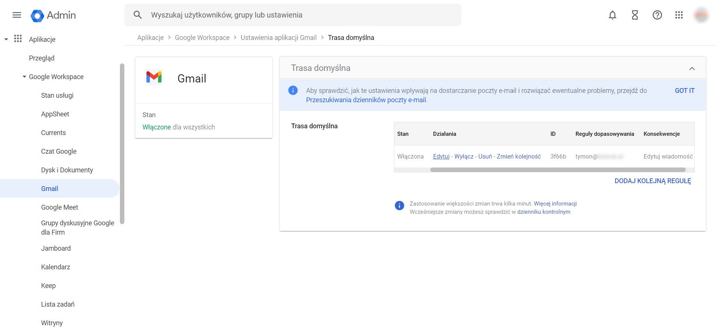Click the Konsekwencje column header
Viewport: 716px width, 332px height.
661,134
